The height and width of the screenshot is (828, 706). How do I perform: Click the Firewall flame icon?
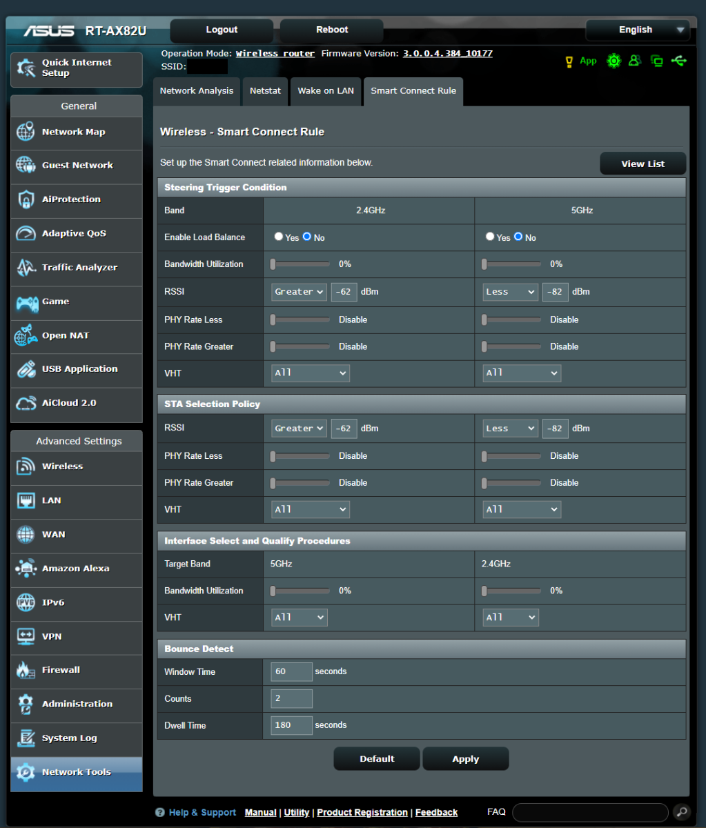(x=26, y=670)
